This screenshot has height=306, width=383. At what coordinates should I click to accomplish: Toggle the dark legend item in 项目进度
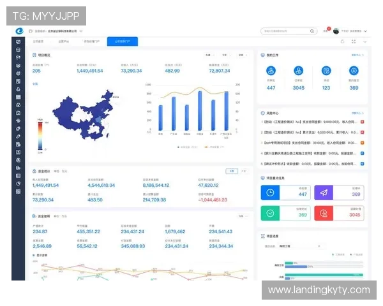tap(356, 254)
